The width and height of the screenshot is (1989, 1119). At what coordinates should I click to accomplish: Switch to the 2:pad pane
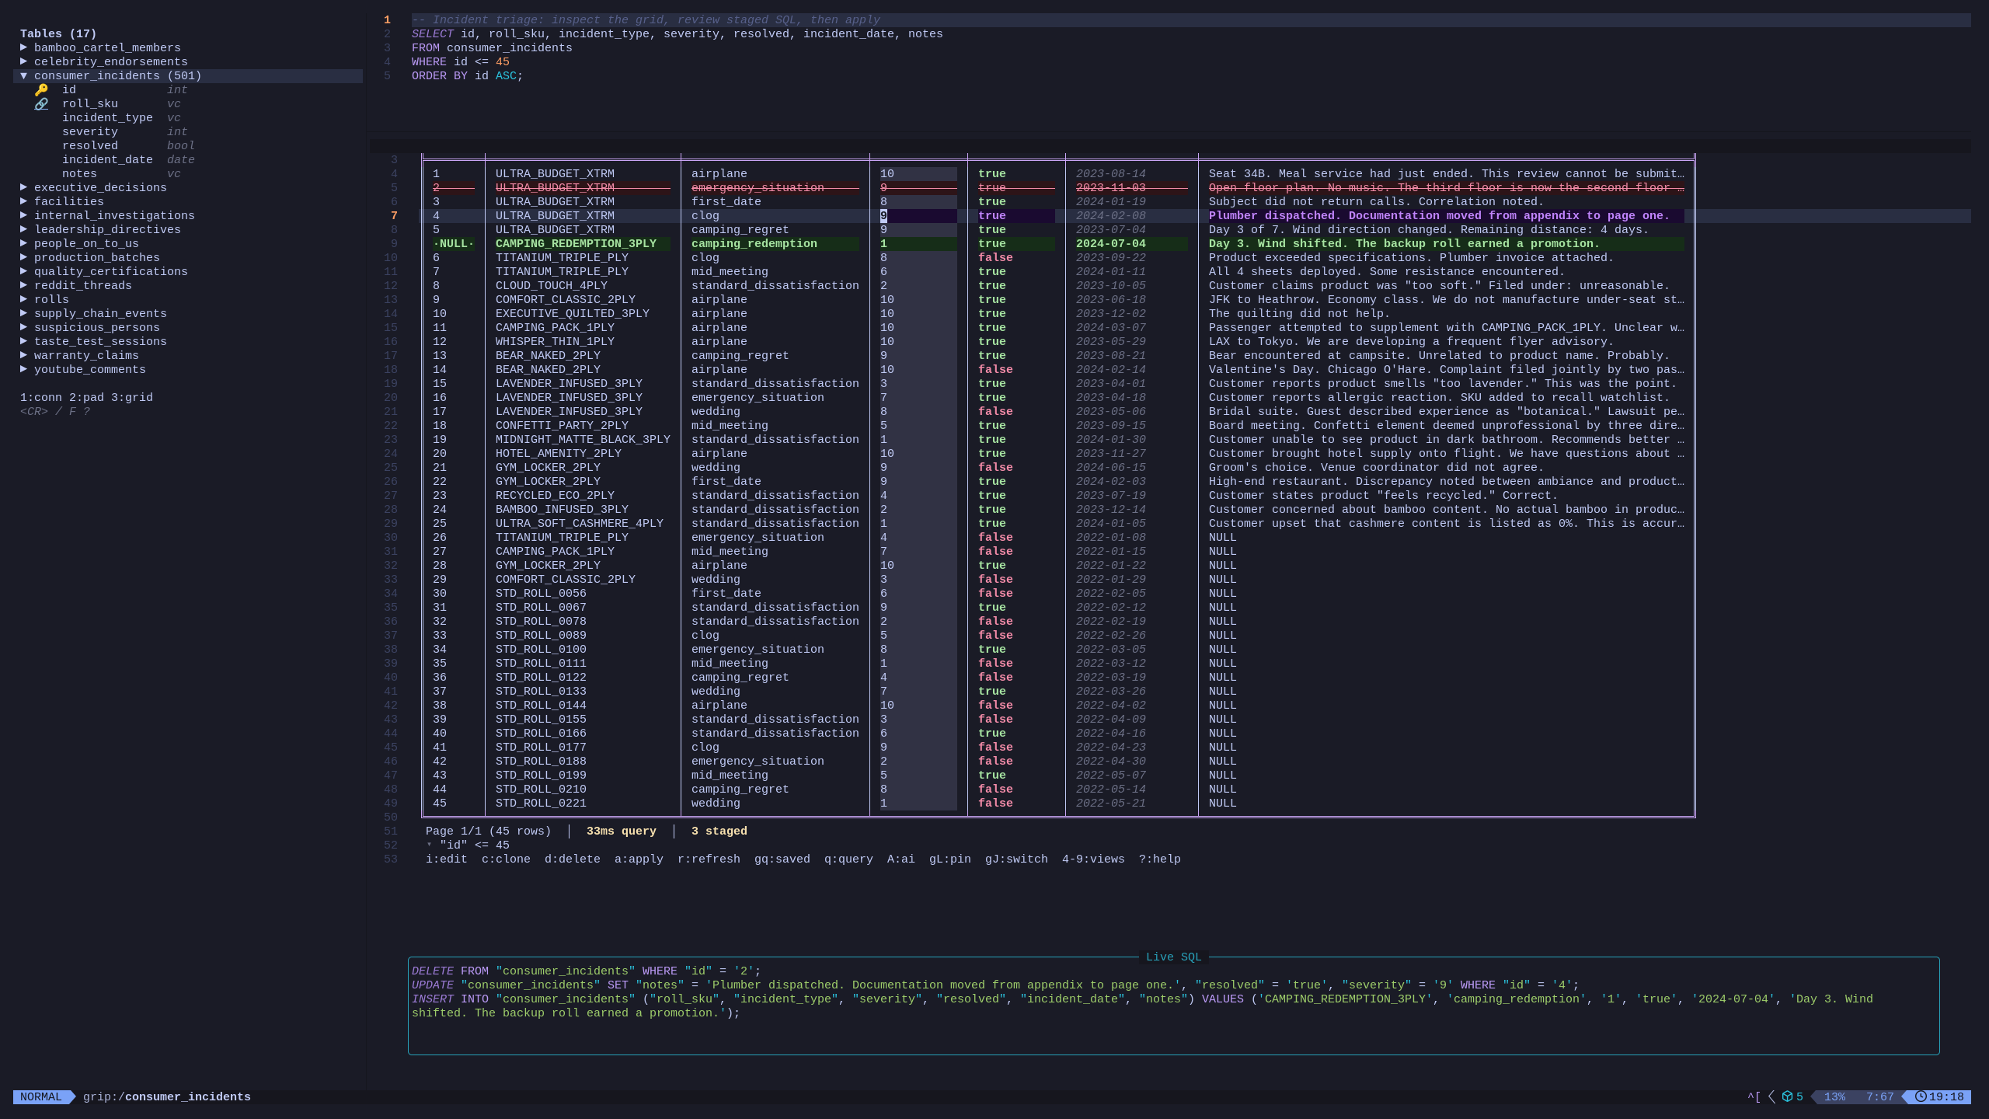coord(86,398)
